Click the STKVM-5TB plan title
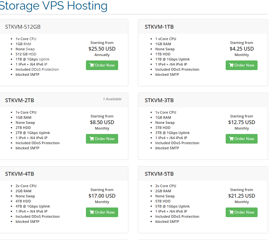The width and height of the screenshot is (269, 240). [x=159, y=174]
